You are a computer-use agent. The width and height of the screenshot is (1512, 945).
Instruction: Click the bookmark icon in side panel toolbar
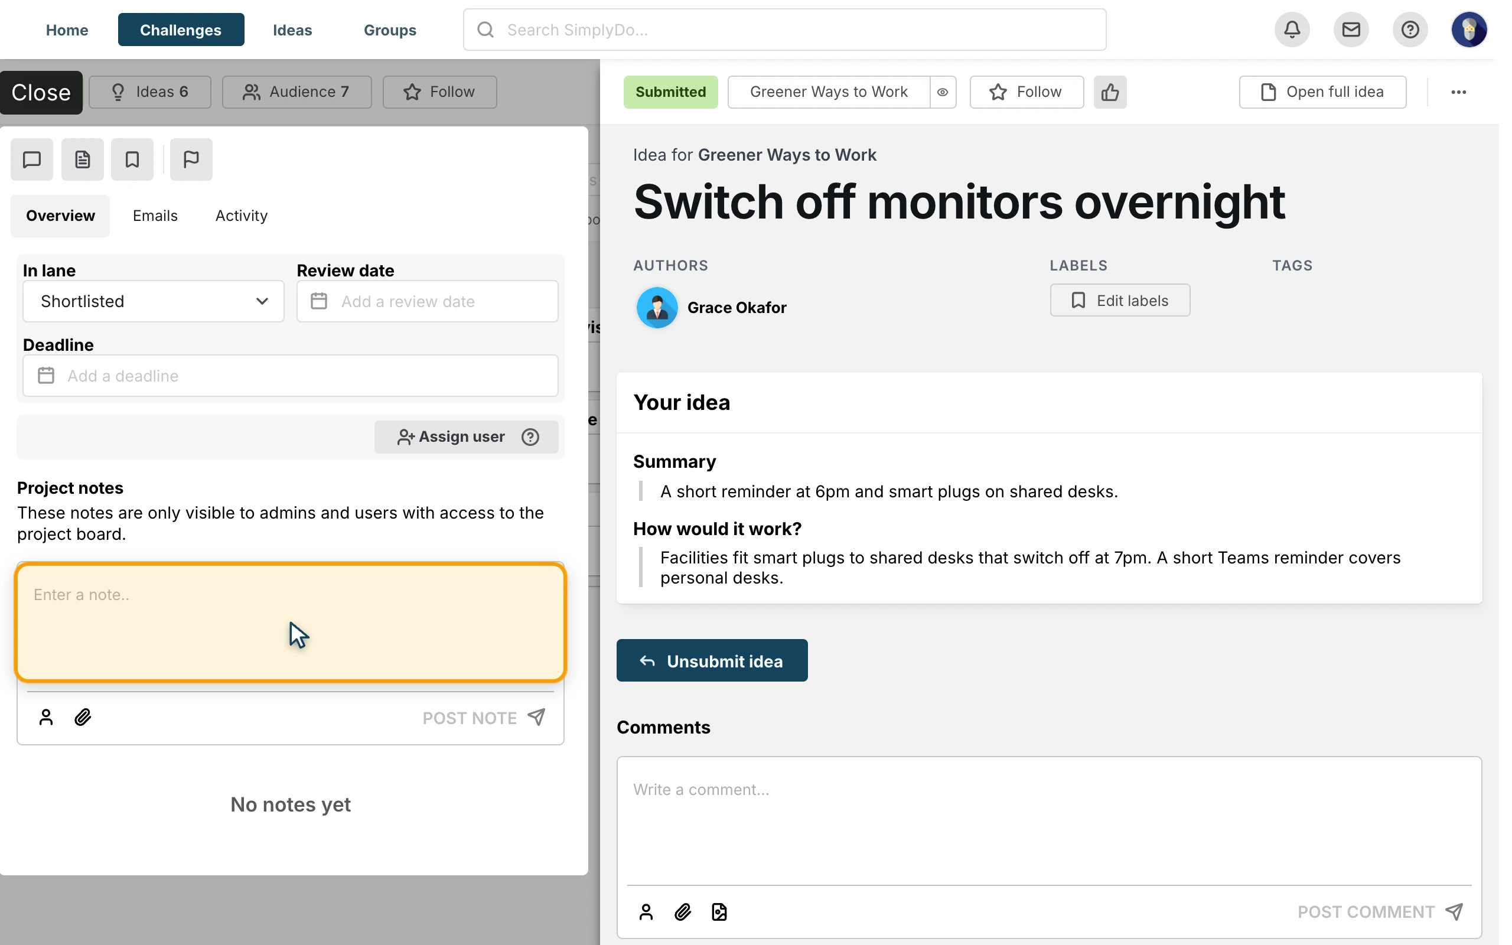coord(132,159)
